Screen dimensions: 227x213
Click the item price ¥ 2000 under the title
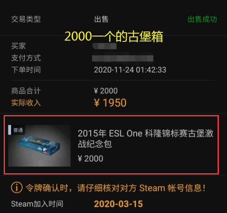click(x=90, y=159)
